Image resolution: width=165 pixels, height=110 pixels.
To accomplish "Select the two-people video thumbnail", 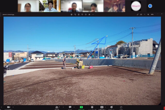I will pos(114,6).
